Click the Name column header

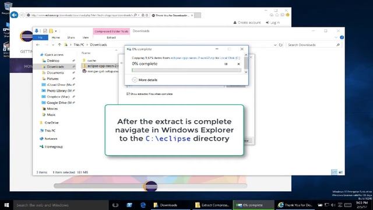(86, 53)
